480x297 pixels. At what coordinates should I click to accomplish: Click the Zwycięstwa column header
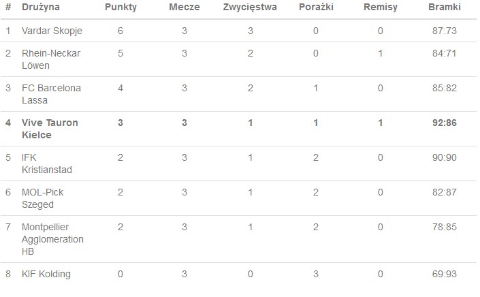(x=250, y=7)
